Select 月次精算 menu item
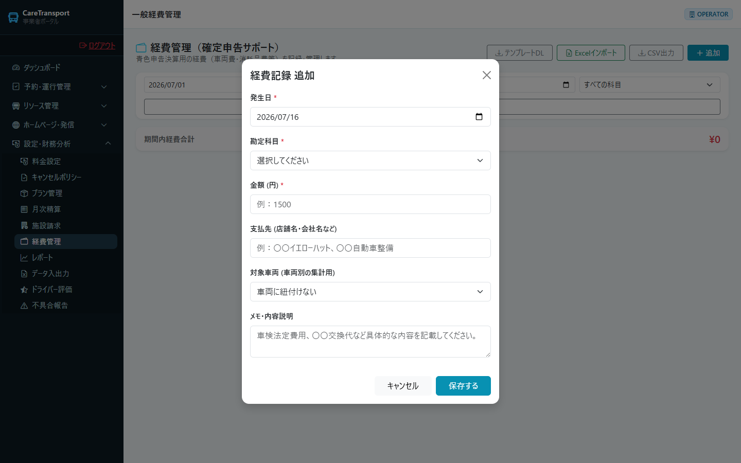The height and width of the screenshot is (463, 741). tap(66, 209)
